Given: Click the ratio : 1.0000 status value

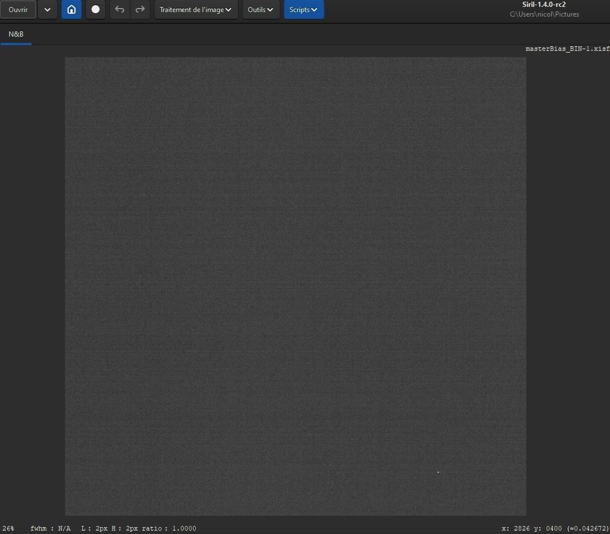Looking at the screenshot, I should click(x=169, y=528).
